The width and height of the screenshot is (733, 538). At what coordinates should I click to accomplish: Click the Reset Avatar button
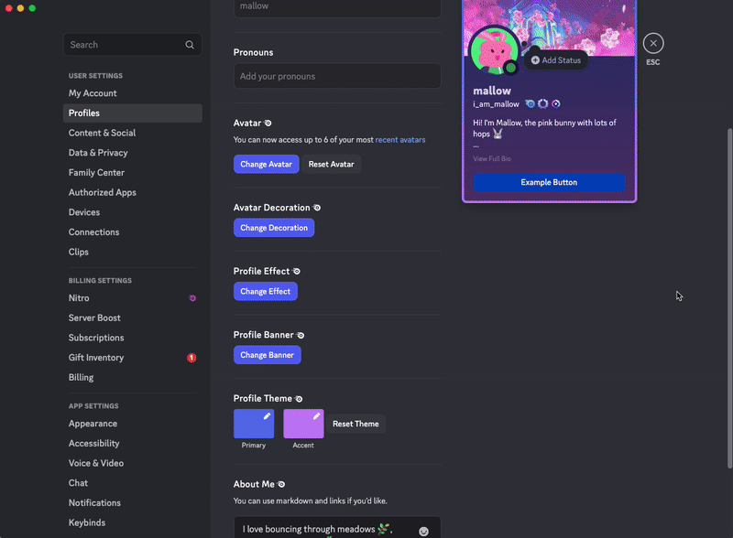click(x=331, y=165)
